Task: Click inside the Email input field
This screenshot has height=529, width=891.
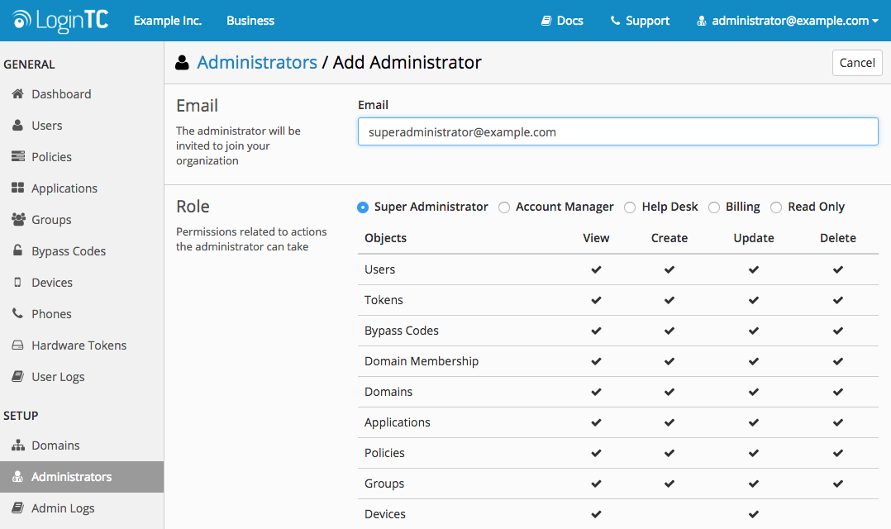Action: tap(617, 131)
